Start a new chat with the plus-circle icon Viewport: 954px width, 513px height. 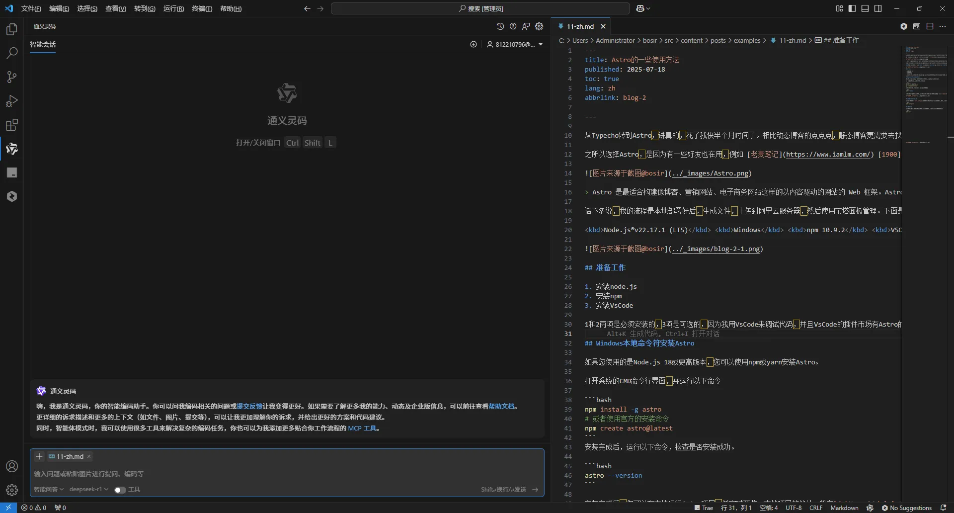pyautogui.click(x=474, y=44)
